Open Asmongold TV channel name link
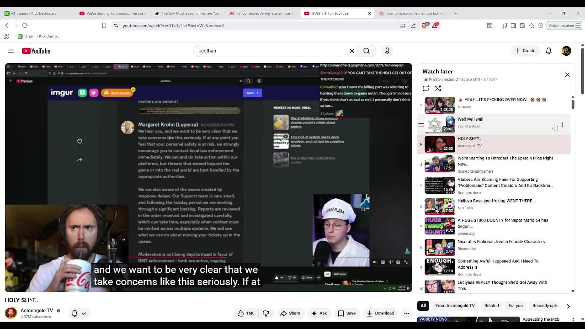The width and height of the screenshot is (585, 329). (37, 311)
